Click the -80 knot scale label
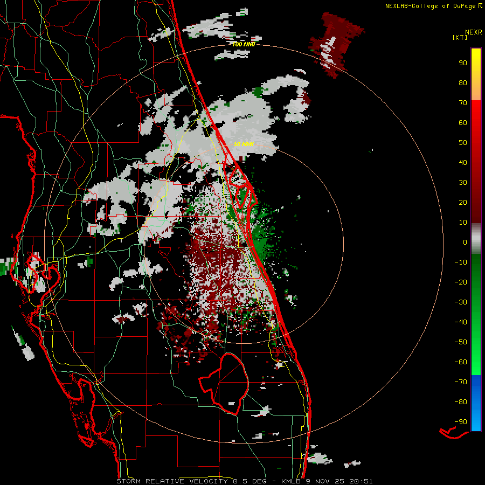This screenshot has width=485, height=485. click(x=461, y=402)
